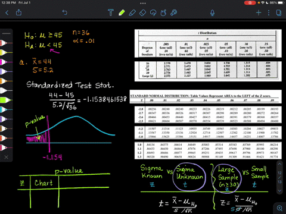Tap the Standard Normal Distribution table heading
The width and height of the screenshot is (286, 214).
(200, 96)
